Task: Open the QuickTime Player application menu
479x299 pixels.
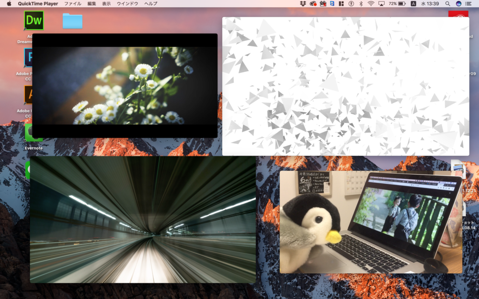Action: 38,4
